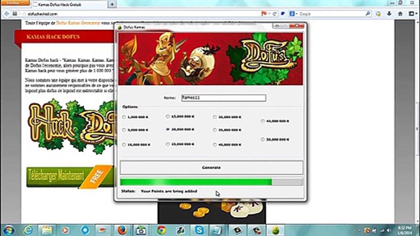This screenshot has width=420, height=236.
Task: Open Skype from the taskbar
Action: (199, 230)
